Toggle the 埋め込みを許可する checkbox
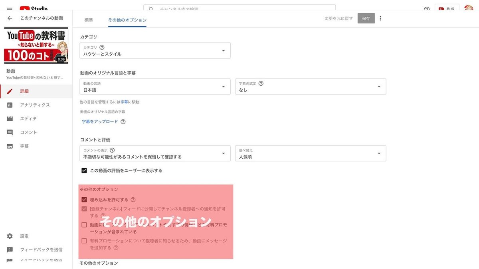The width and height of the screenshot is (479, 269). click(x=84, y=200)
